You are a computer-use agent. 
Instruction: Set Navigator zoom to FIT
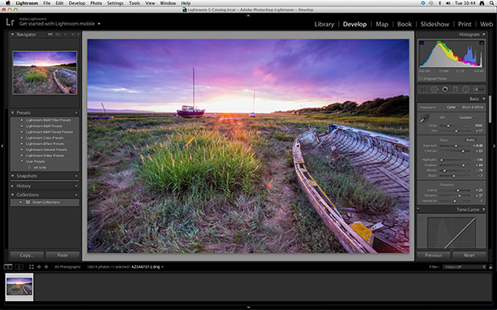click(x=51, y=34)
